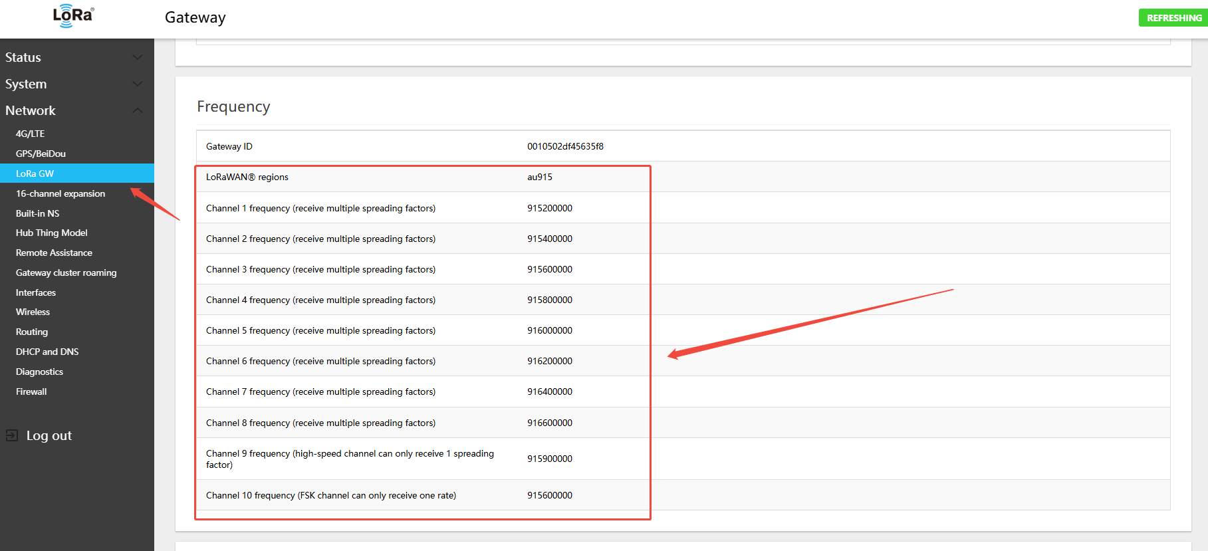Click the green REFRESHING button
Viewport: 1208px width, 551px height.
point(1173,18)
